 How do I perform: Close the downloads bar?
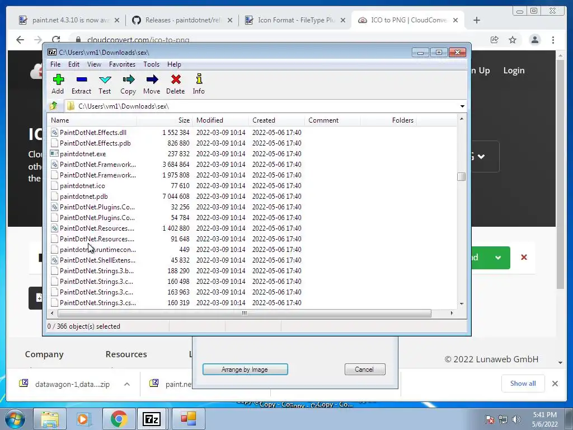(555, 384)
